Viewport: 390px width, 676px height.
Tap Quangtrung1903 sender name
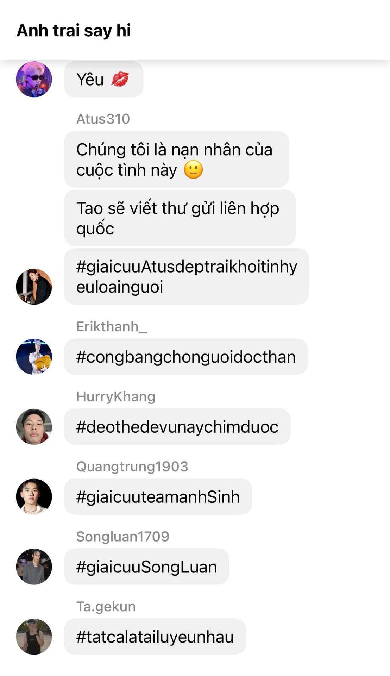(x=132, y=467)
